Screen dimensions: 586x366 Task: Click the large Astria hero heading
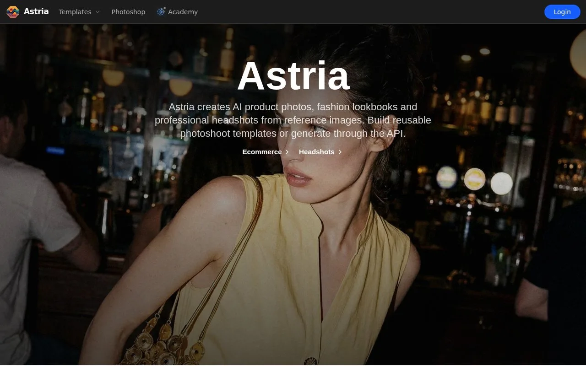coord(293,76)
